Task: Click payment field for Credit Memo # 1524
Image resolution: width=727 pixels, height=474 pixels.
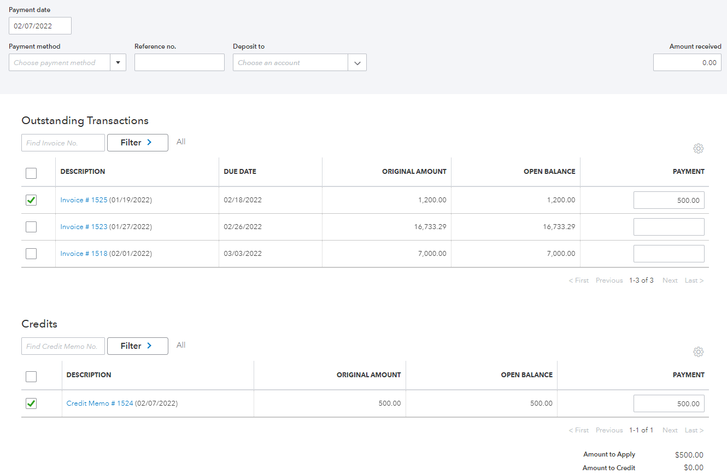Action: [669, 403]
